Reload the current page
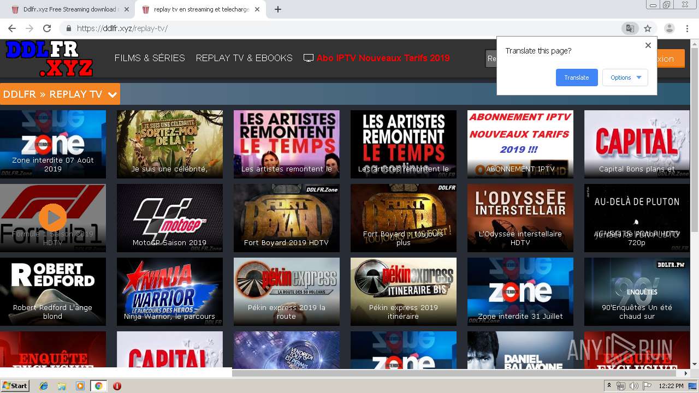 [x=47, y=28]
